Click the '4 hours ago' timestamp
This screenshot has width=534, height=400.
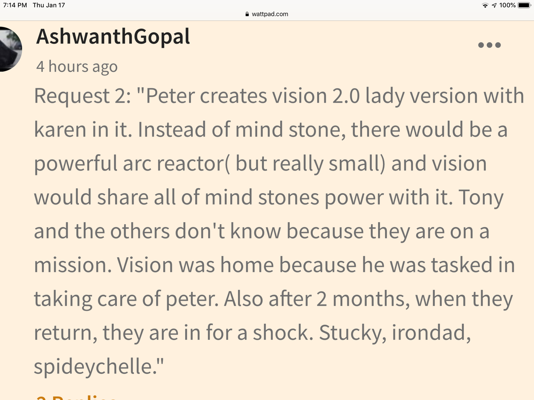tap(77, 67)
